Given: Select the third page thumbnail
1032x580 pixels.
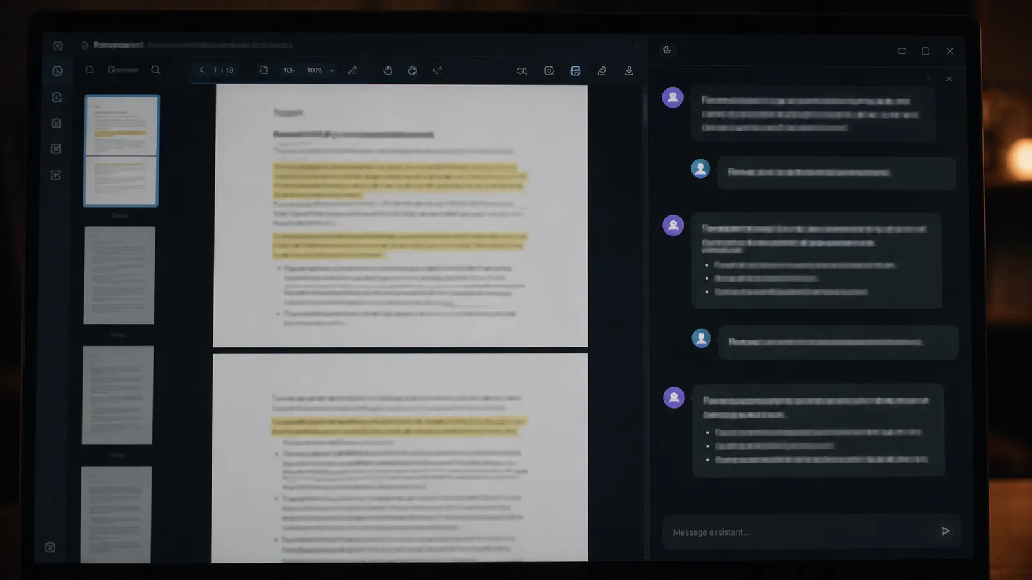Looking at the screenshot, I should tap(117, 395).
